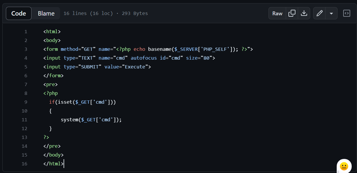Click the ?> closing tag on line 13

point(46,137)
